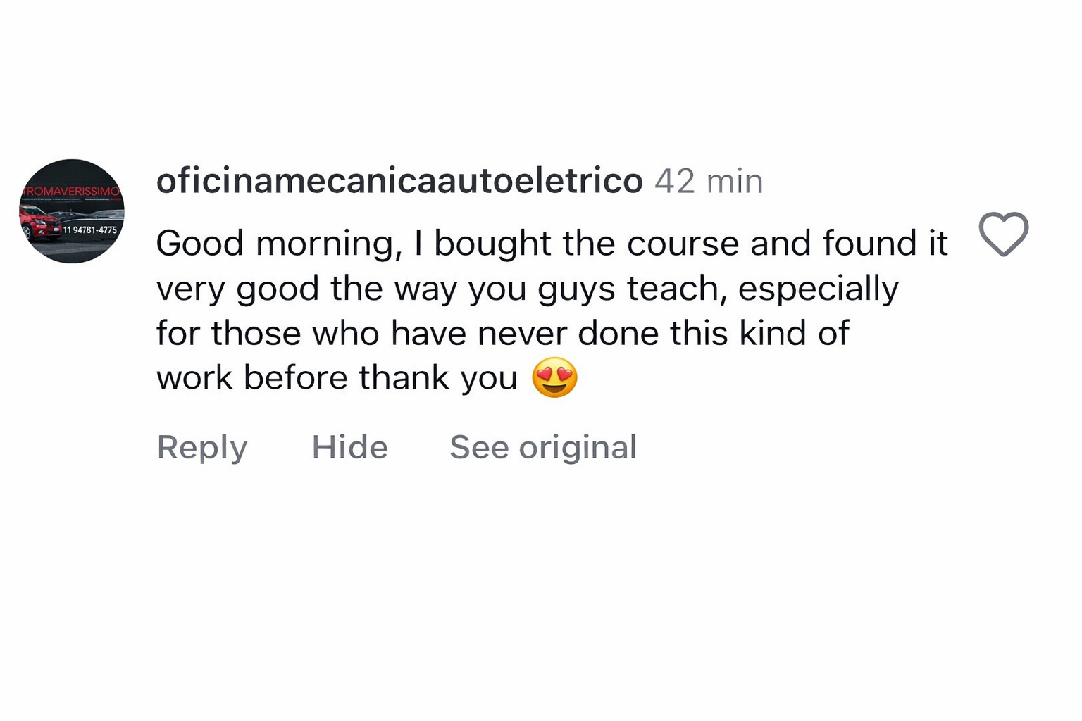Click the words "thank you" in the comment
1082x721 pixels.
437,378
